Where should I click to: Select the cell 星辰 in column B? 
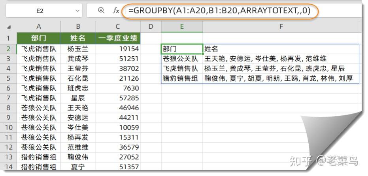click(x=78, y=98)
